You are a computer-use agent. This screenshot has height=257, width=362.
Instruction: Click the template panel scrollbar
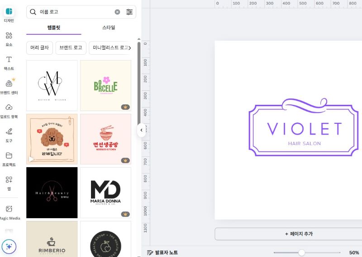(139, 83)
